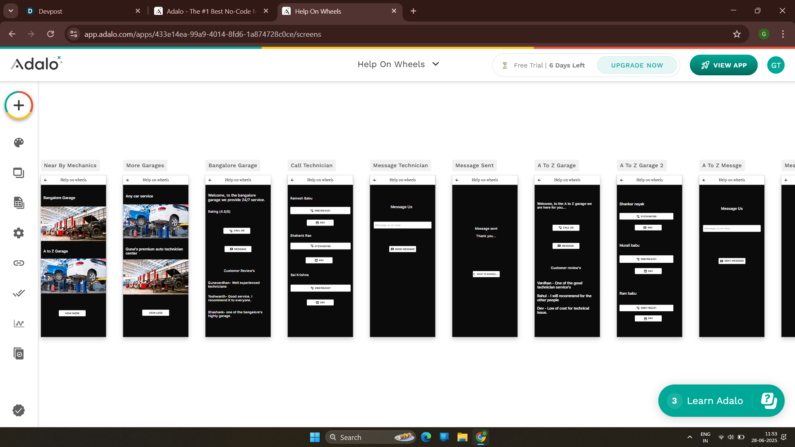
Task: Open the app Settings gear icon
Action: click(x=19, y=233)
